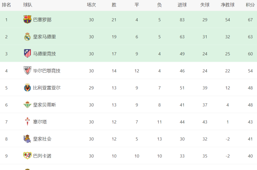
Task: Sort by the 积分 column header
Action: click(250, 5)
